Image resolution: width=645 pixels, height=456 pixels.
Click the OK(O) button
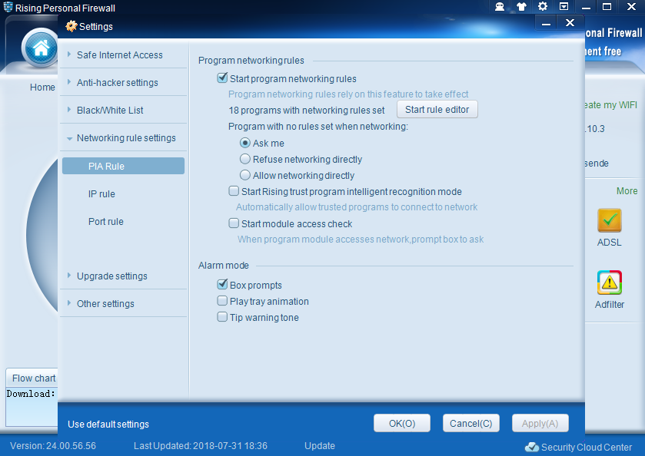point(402,423)
